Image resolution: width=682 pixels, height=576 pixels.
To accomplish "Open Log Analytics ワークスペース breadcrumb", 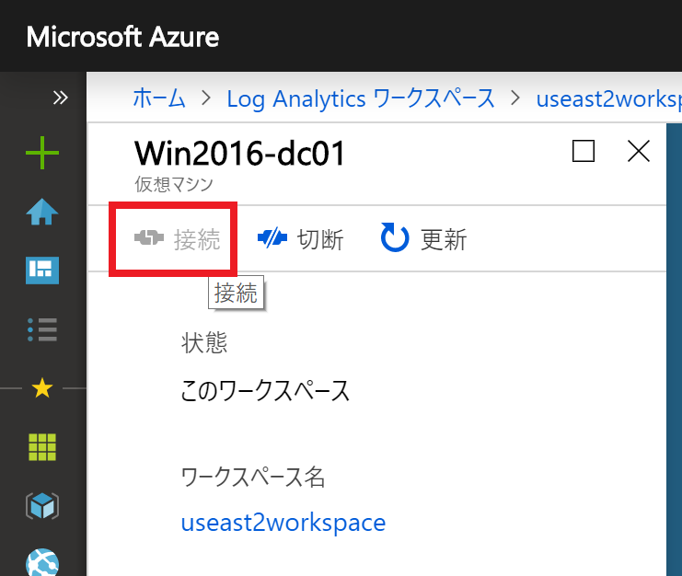I will tap(361, 98).
